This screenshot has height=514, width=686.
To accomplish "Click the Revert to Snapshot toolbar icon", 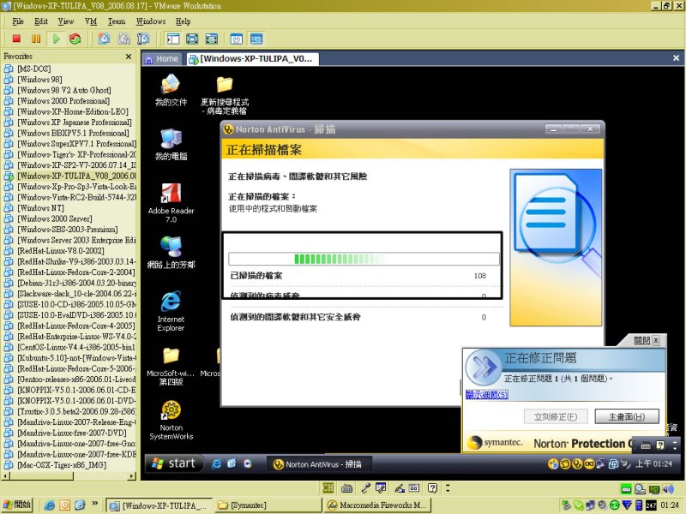I will pyautogui.click(x=123, y=39).
